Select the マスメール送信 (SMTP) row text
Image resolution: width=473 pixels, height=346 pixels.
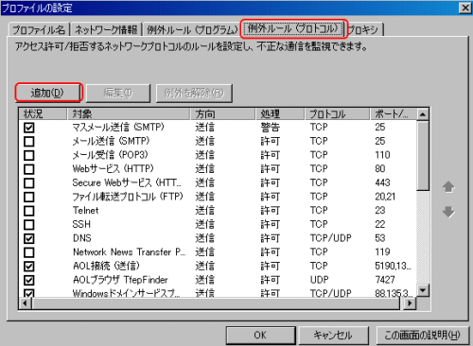118,128
